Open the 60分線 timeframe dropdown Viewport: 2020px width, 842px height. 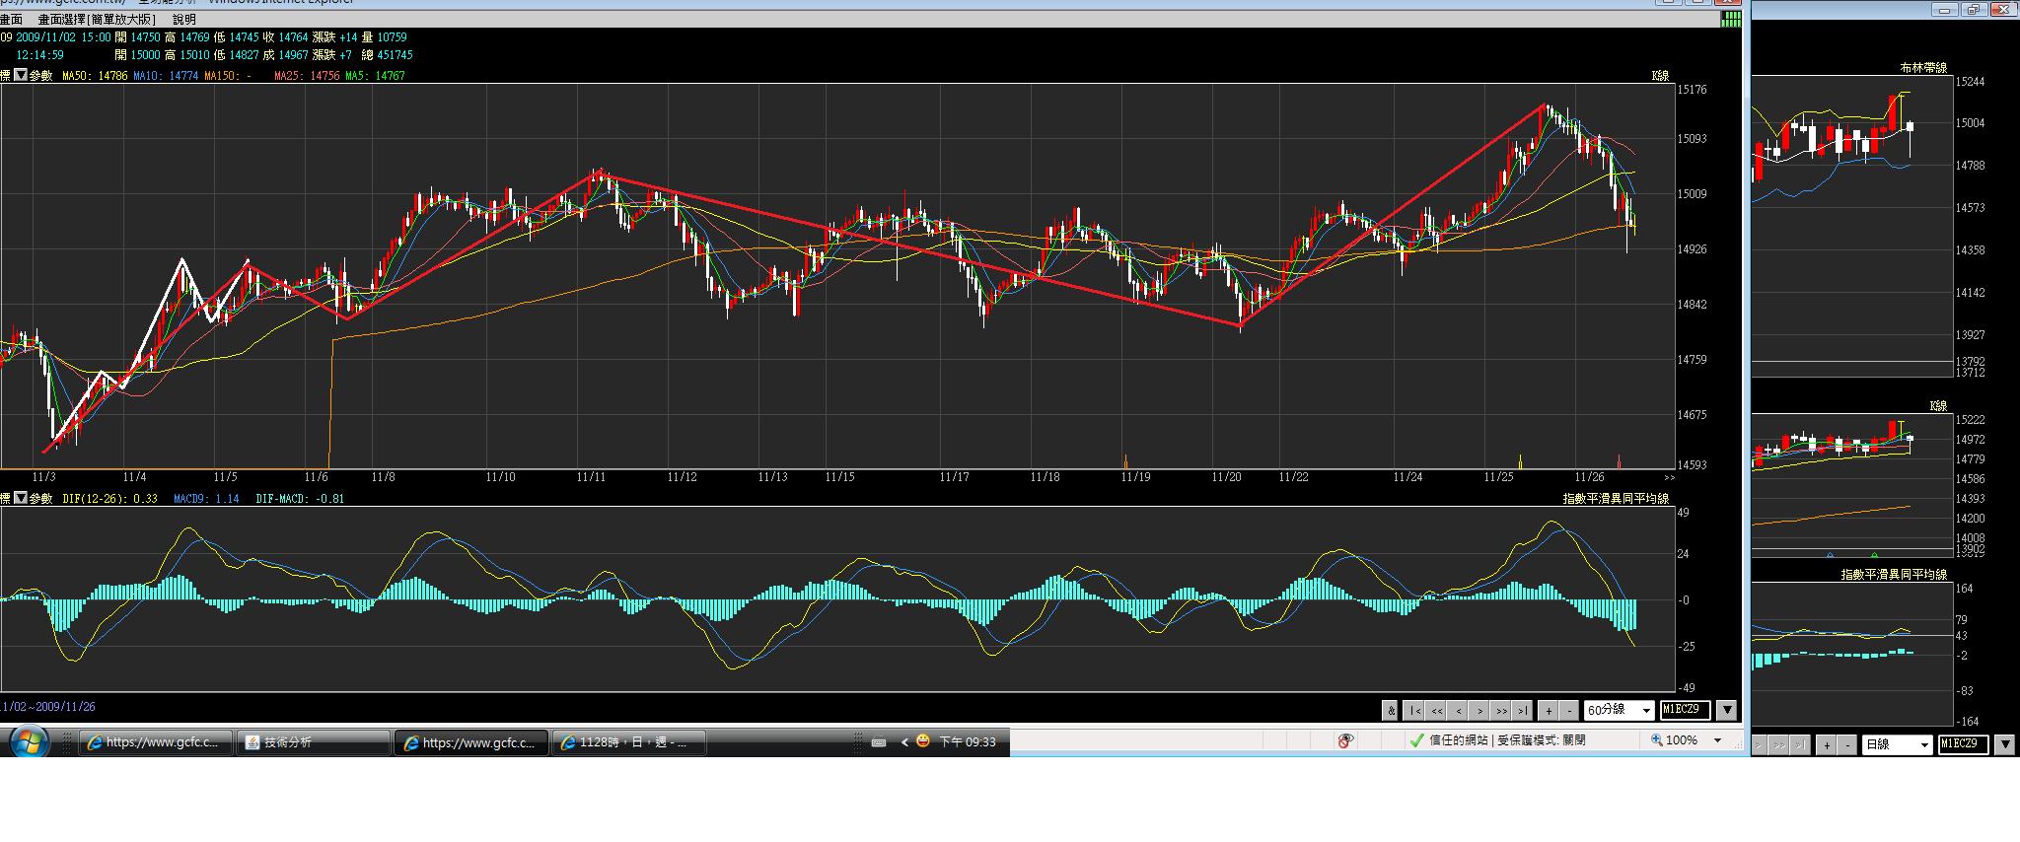(x=1620, y=710)
